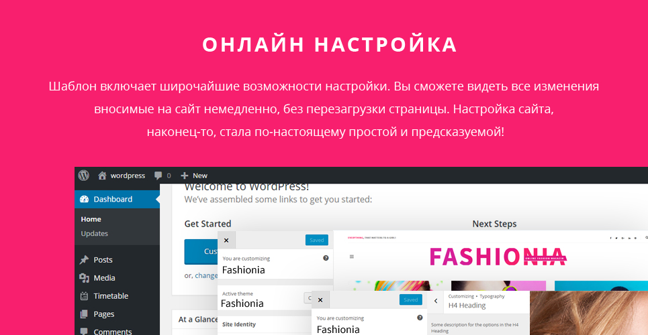The width and height of the screenshot is (648, 335).
Task: Click the comments bubble showing 0
Action: (163, 176)
